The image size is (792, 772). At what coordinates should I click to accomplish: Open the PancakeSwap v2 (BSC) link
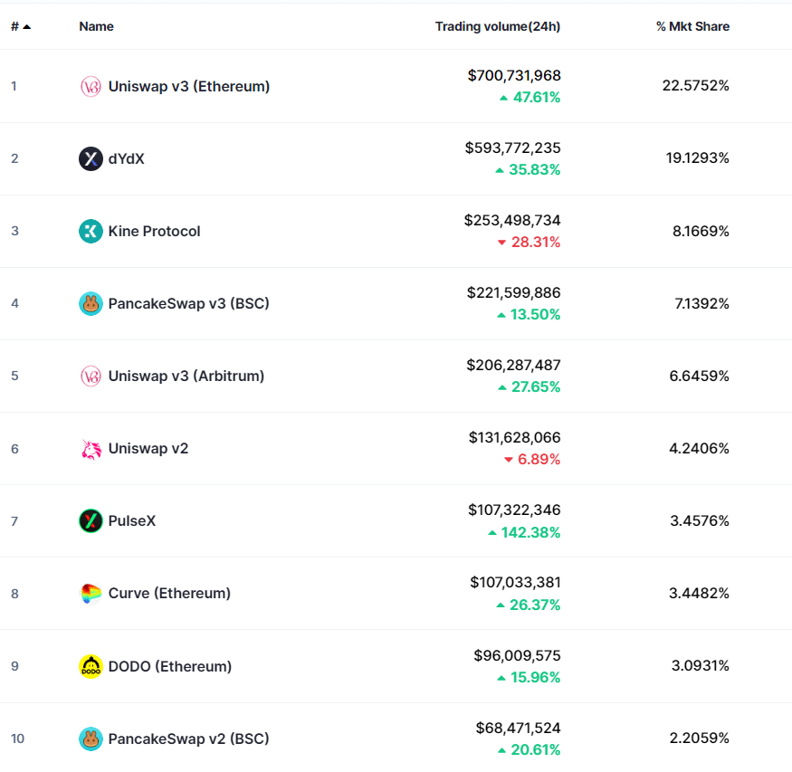tap(189, 739)
